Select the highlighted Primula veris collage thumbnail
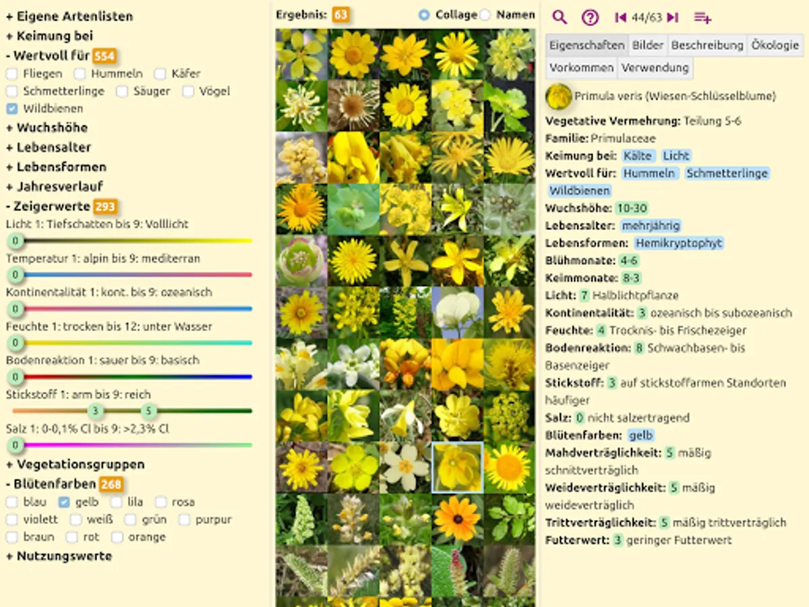Image resolution: width=809 pixels, height=607 pixels. click(457, 467)
